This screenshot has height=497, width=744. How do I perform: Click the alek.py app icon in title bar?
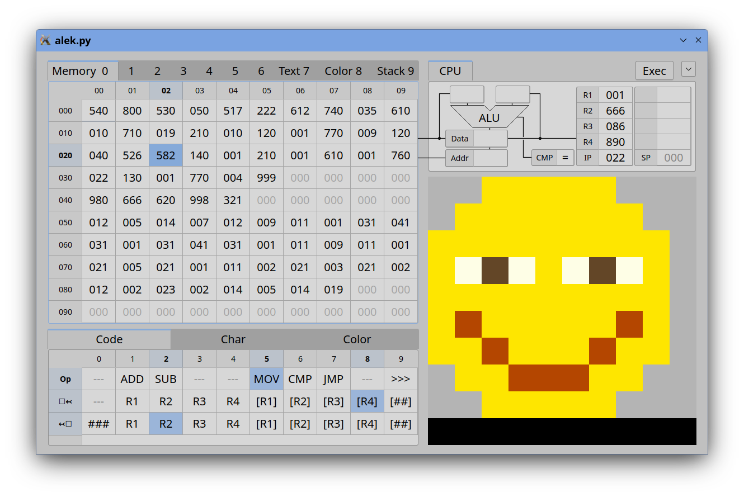pyautogui.click(x=45, y=40)
